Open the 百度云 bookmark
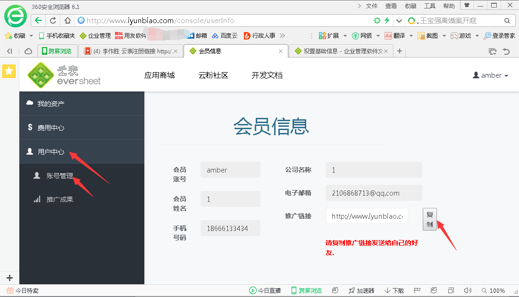Image resolution: width=519 pixels, height=297 pixels. click(x=225, y=36)
